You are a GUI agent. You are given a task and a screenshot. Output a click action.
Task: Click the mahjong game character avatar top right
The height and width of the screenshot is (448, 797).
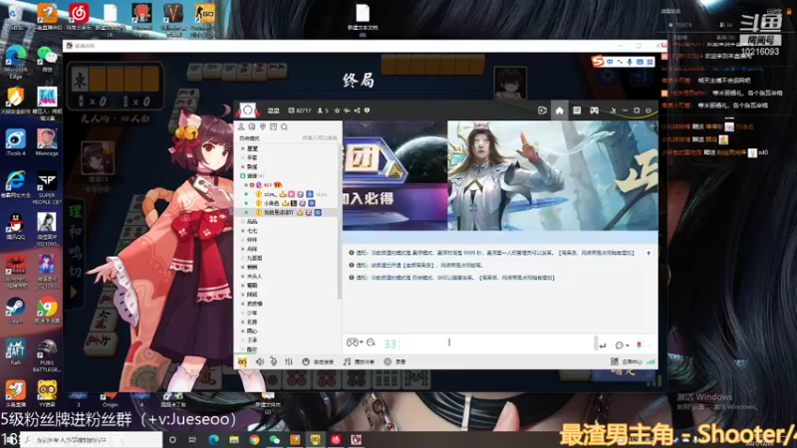510,83
